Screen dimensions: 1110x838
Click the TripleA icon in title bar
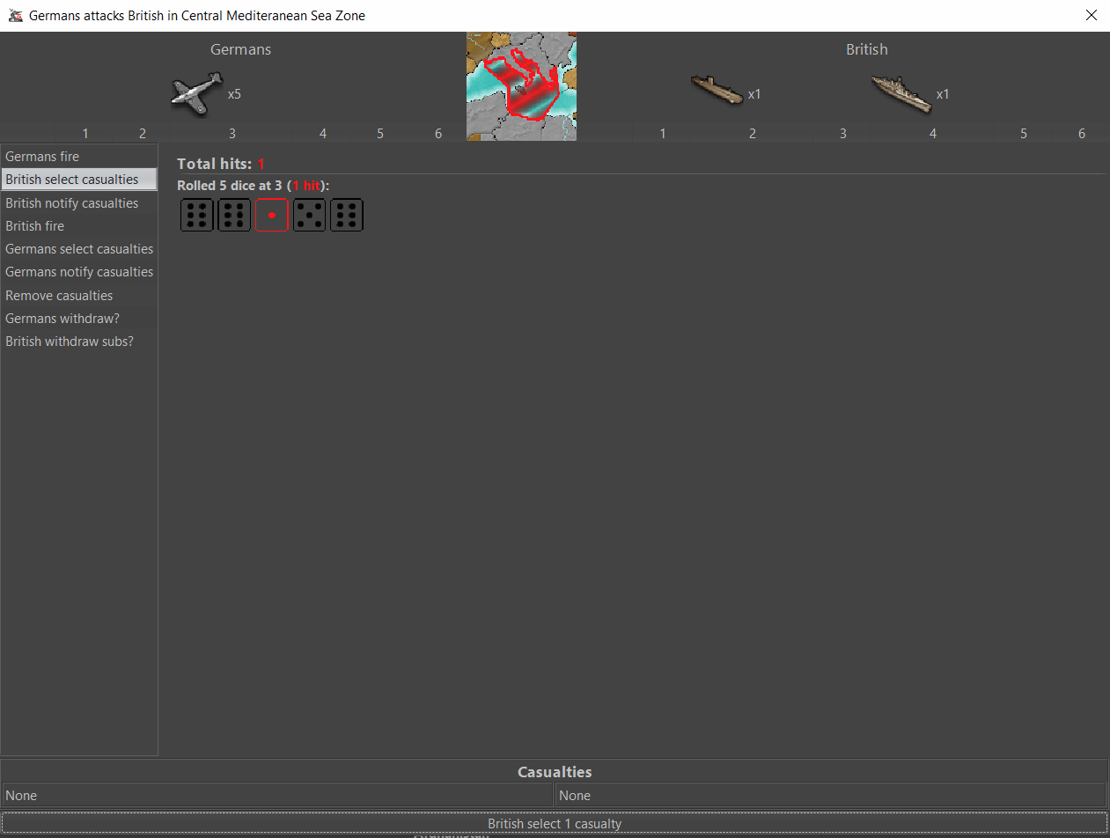pyautogui.click(x=15, y=16)
